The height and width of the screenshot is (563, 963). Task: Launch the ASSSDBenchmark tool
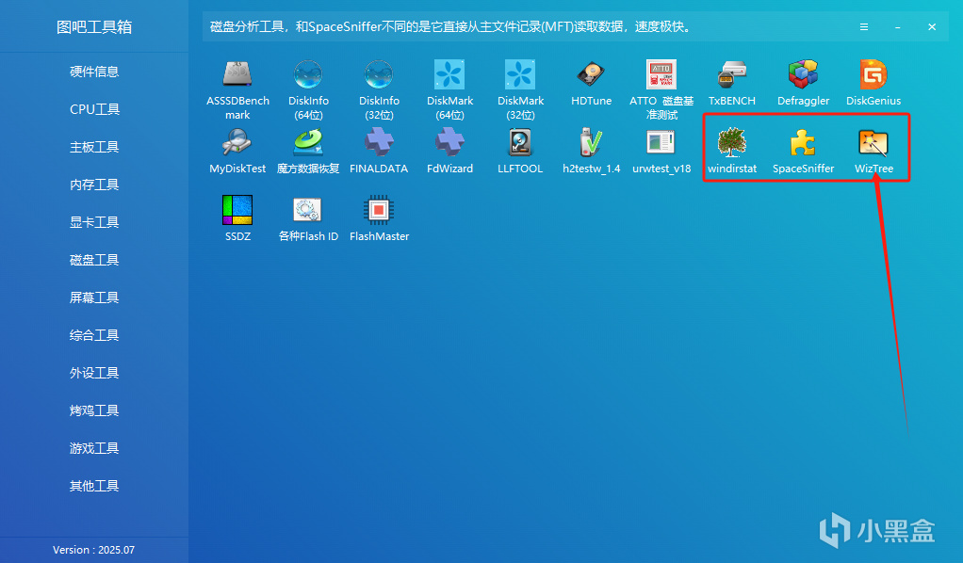point(237,89)
